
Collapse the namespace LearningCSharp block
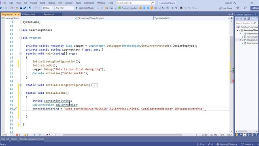point(21,30)
